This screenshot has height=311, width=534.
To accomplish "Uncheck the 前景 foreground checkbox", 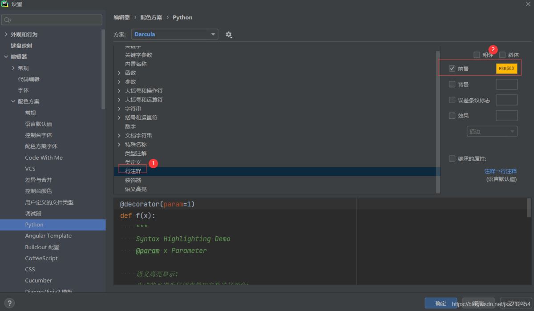I will [x=452, y=69].
